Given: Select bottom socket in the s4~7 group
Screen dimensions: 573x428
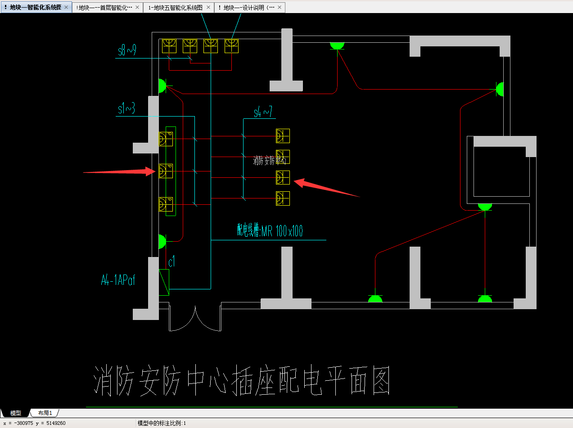Looking at the screenshot, I should pyautogui.click(x=283, y=198).
